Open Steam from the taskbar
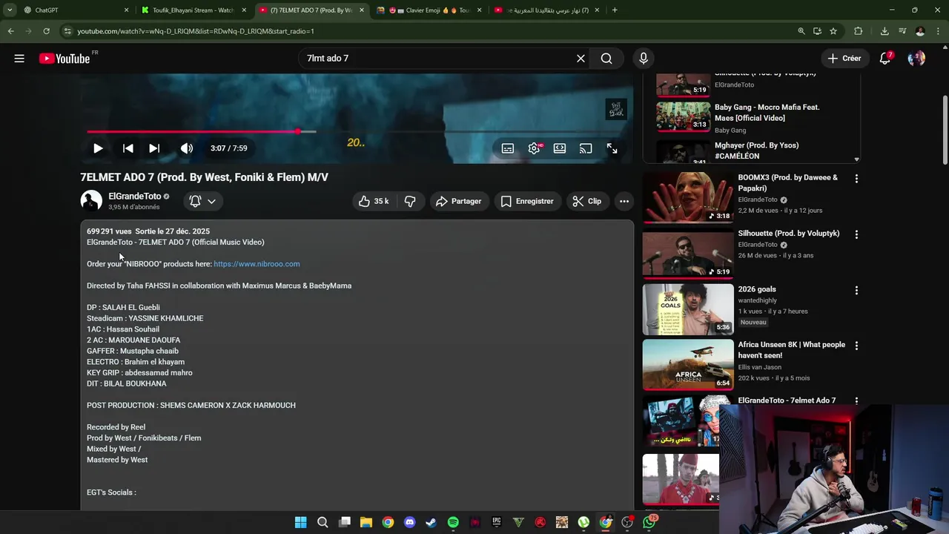This screenshot has width=949, height=534. click(x=431, y=522)
